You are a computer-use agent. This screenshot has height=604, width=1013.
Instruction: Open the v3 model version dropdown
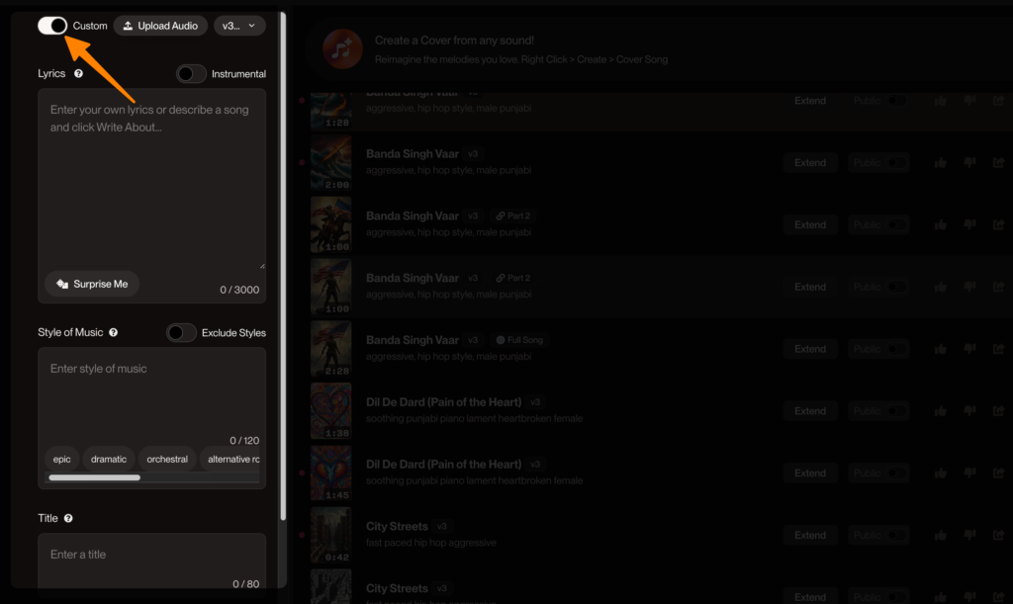239,26
